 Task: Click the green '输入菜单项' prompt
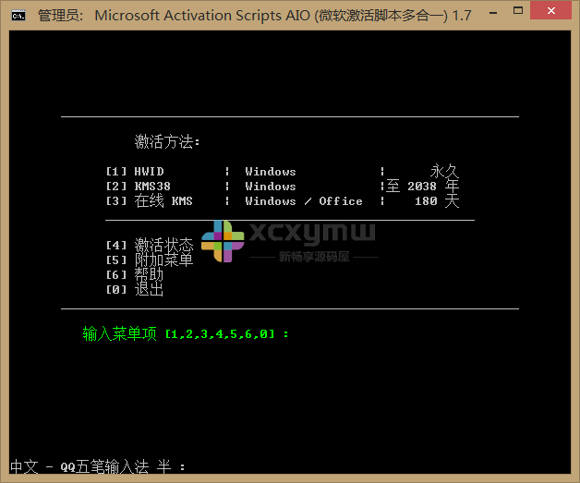click(119, 333)
